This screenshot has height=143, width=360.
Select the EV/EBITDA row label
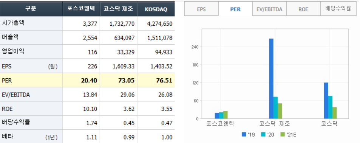click(15, 95)
